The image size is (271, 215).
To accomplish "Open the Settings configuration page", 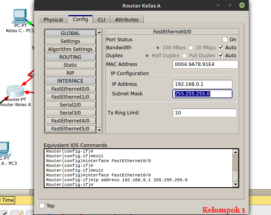I will pos(70,41).
